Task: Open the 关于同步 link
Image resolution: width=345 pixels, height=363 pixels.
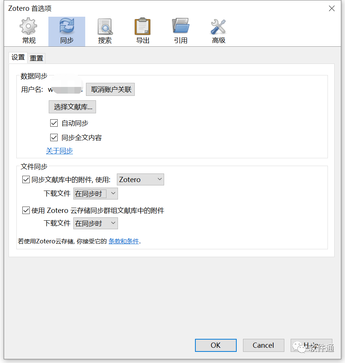Action: [x=59, y=151]
